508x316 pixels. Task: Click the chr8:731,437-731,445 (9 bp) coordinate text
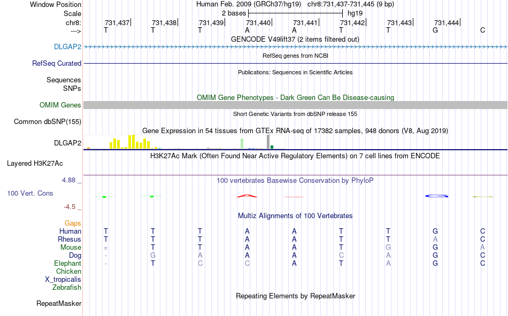pyautogui.click(x=351, y=4)
